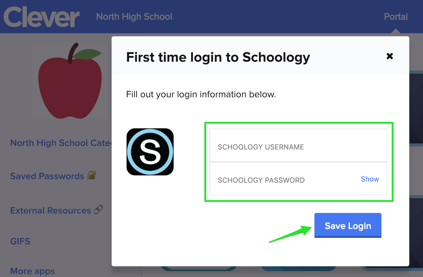Click the lock icon beside Saved Passwords

92,175
